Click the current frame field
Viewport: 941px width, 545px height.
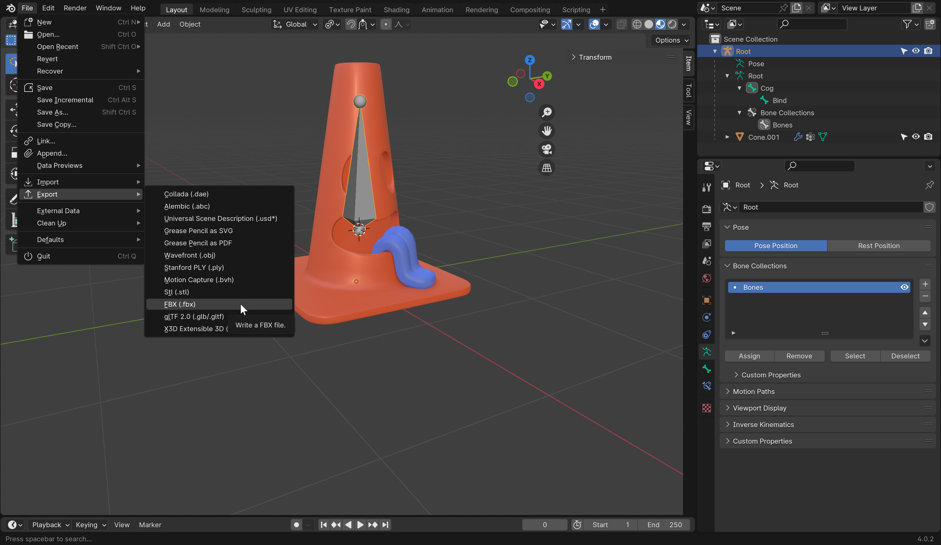544,525
